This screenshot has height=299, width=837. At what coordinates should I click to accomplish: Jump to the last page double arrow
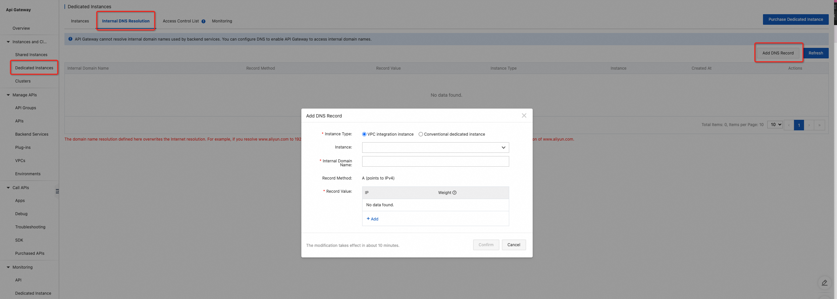pyautogui.click(x=819, y=125)
